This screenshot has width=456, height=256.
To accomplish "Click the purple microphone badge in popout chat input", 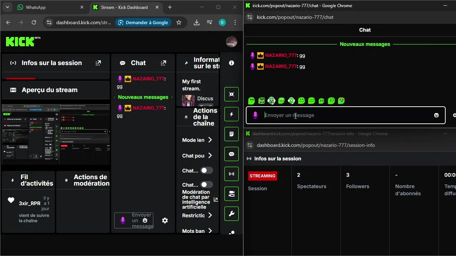I will click(x=255, y=115).
